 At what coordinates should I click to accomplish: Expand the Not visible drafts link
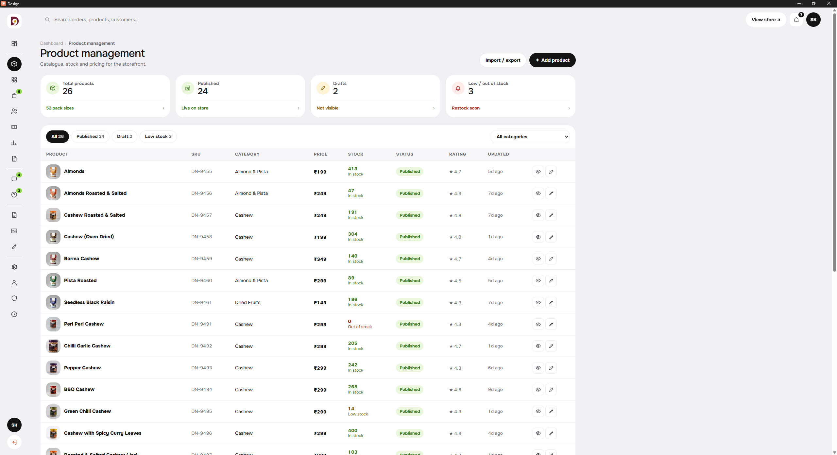pos(375,108)
